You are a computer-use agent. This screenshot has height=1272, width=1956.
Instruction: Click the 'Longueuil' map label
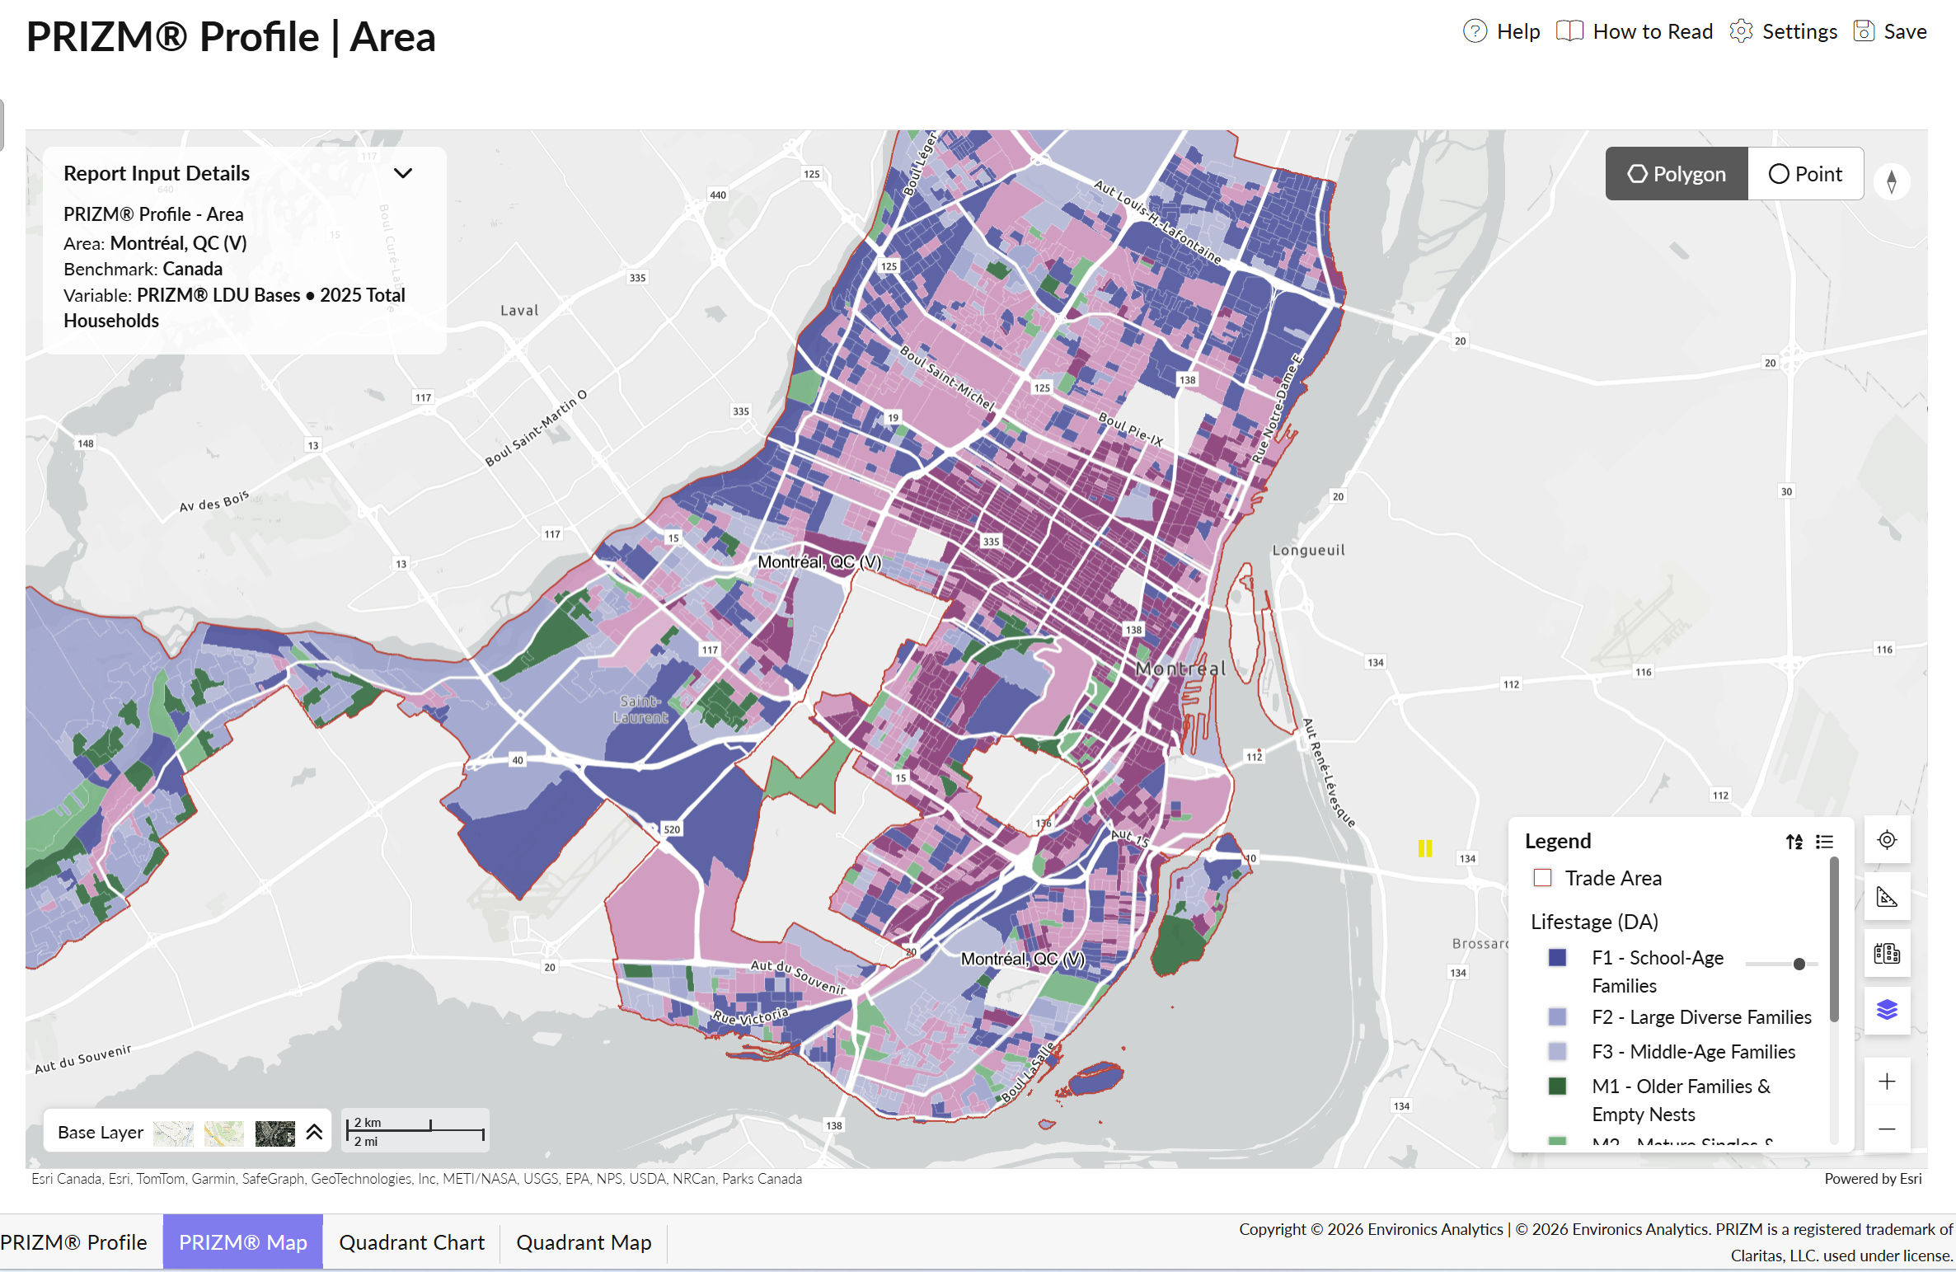(x=1308, y=550)
